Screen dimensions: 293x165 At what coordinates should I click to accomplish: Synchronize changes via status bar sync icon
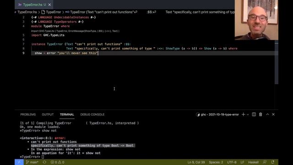[x=44, y=162]
